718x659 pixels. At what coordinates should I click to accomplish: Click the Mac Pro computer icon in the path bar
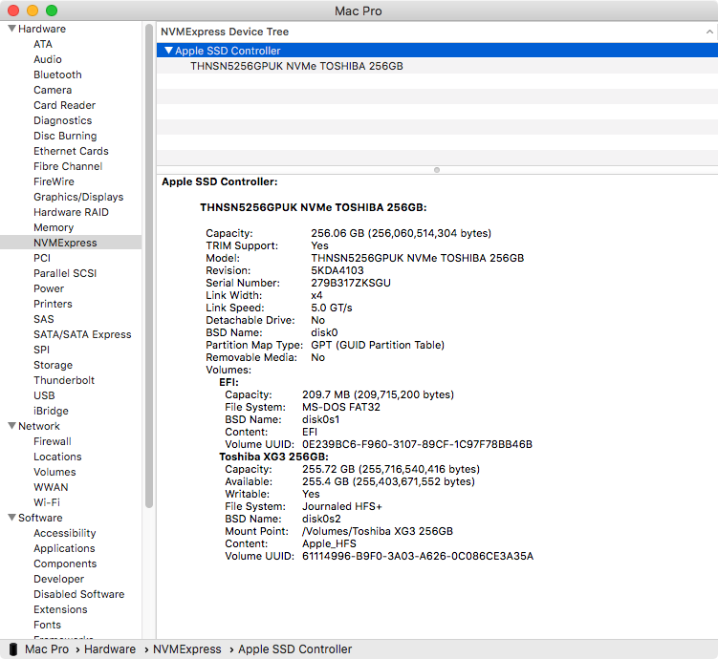click(x=13, y=648)
